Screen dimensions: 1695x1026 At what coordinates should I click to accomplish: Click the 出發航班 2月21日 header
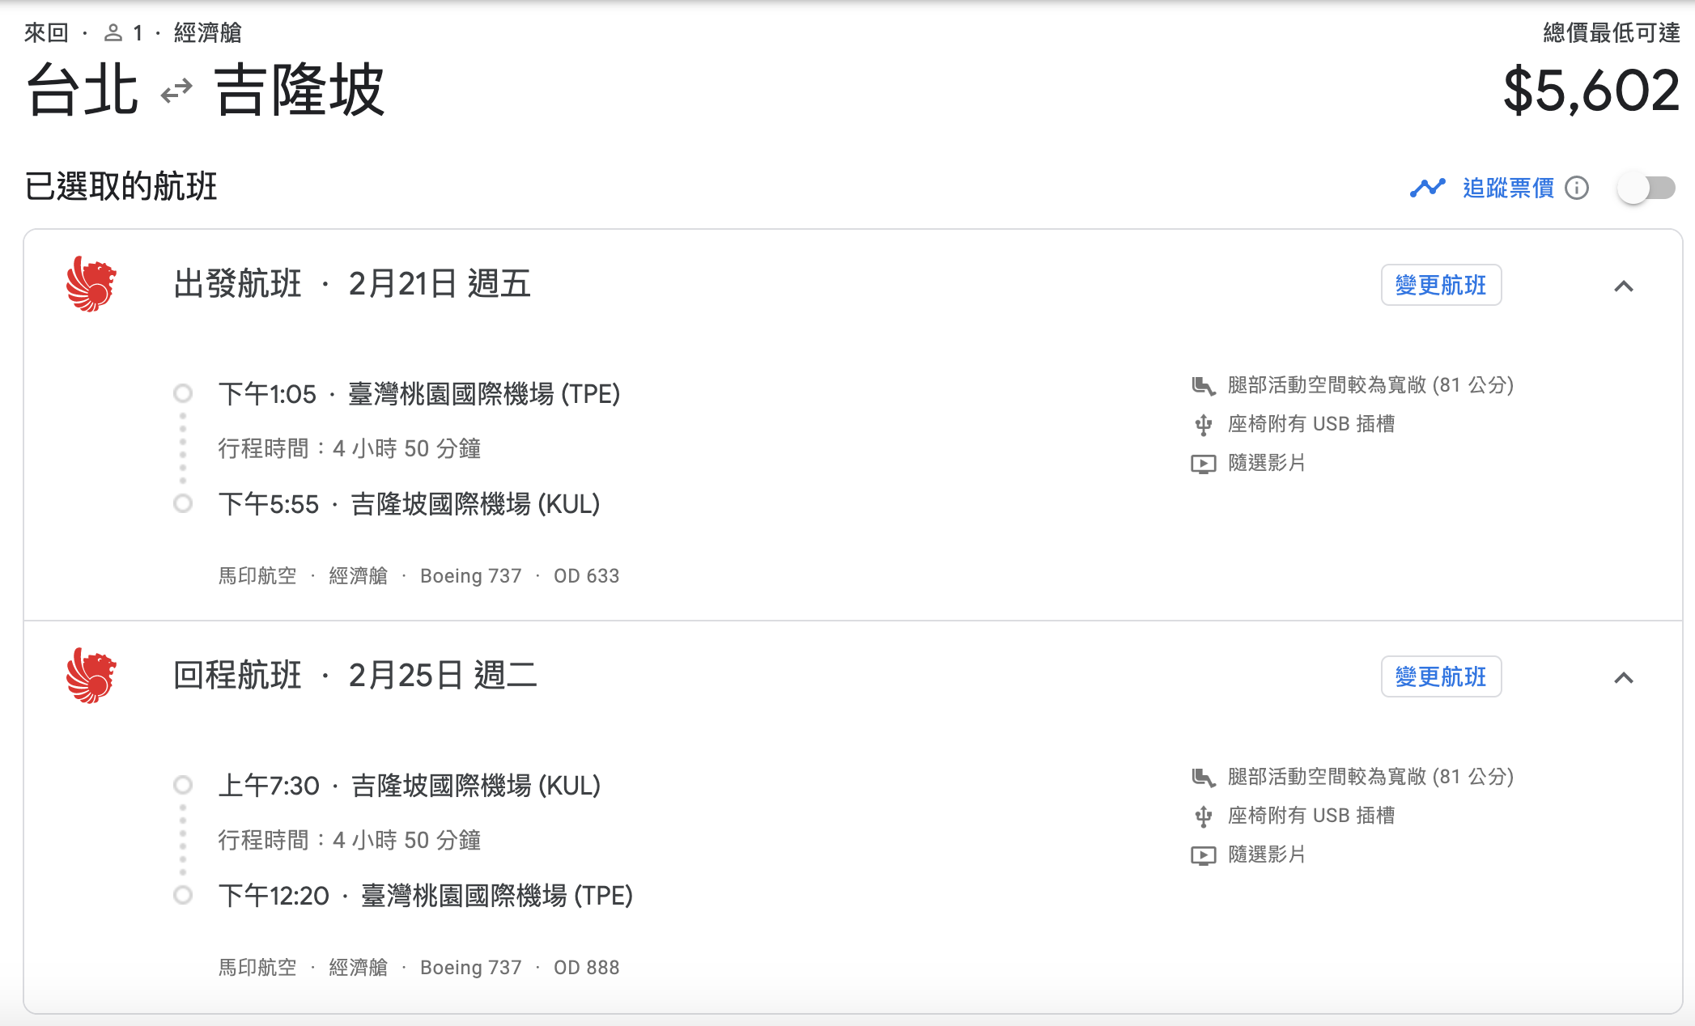[352, 284]
